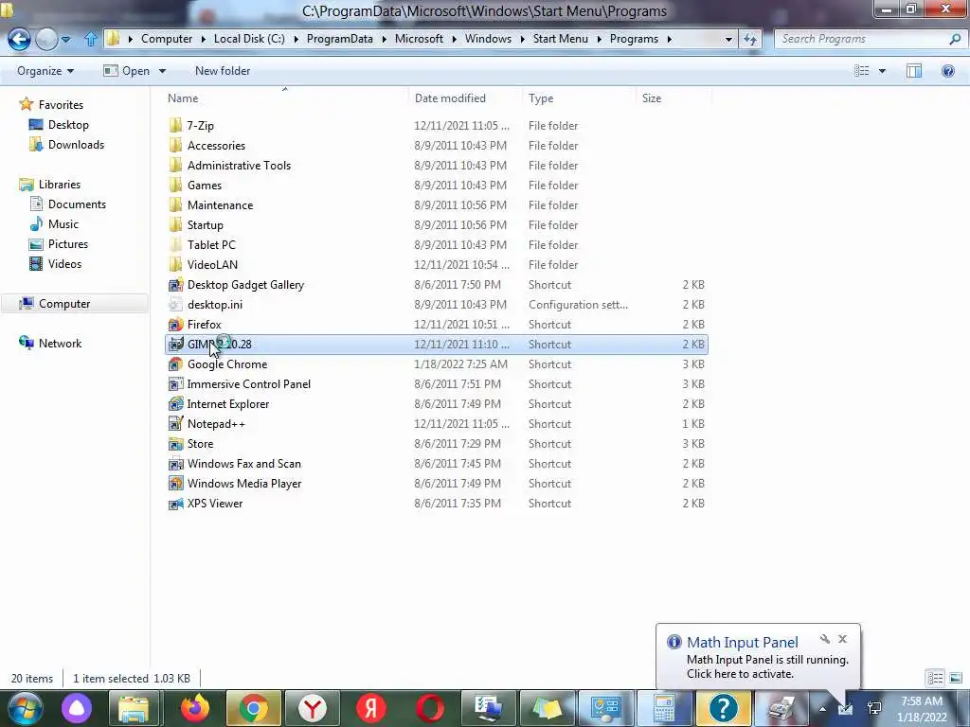This screenshot has width=970, height=727.
Task: Open the Windows Start button
Action: click(25, 708)
